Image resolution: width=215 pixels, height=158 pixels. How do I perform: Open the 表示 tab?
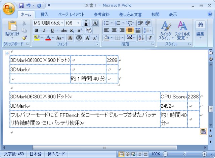point(173,14)
